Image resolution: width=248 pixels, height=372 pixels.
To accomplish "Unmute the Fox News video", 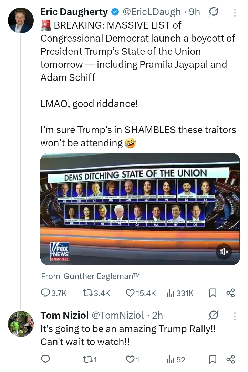I will point(224,252).
